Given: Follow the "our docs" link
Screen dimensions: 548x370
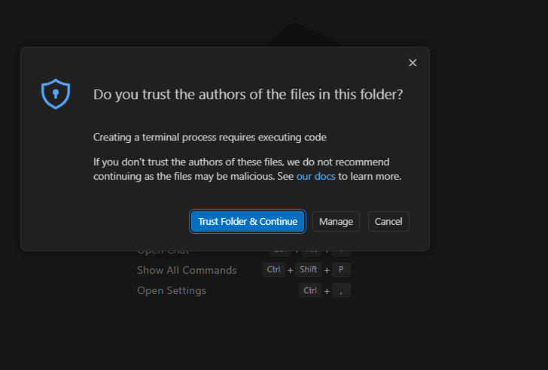Looking at the screenshot, I should tap(315, 177).
